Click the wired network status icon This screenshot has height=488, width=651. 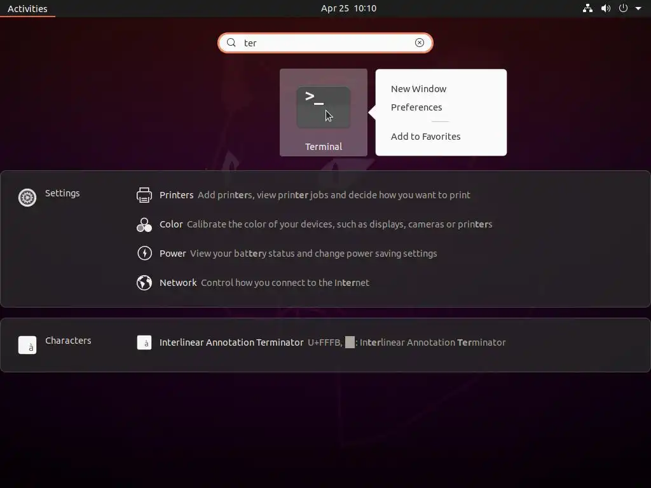pyautogui.click(x=587, y=8)
